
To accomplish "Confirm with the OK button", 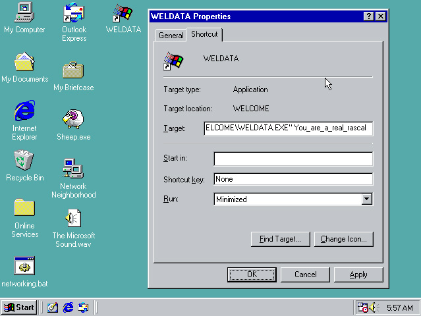I will coord(252,275).
